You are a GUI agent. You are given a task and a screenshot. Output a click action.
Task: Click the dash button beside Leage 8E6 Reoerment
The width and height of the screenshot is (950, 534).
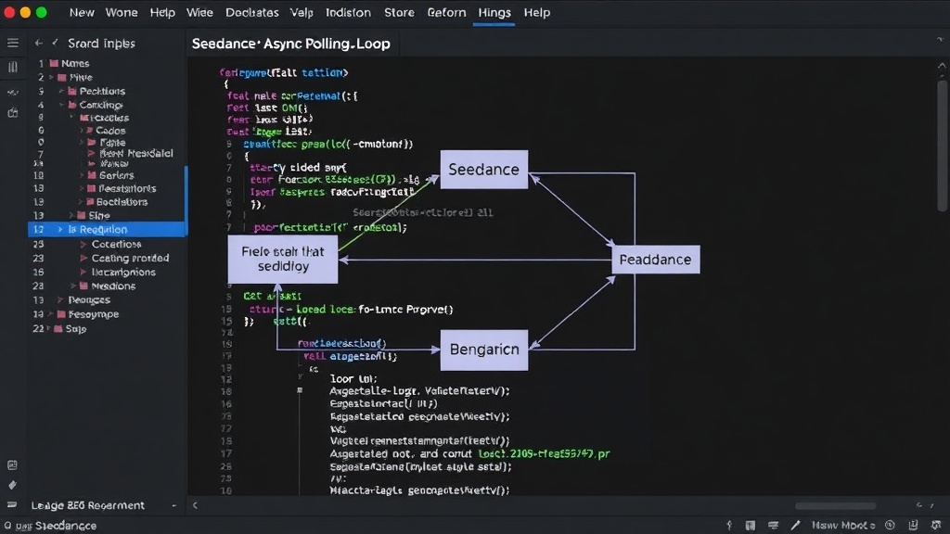point(173,505)
